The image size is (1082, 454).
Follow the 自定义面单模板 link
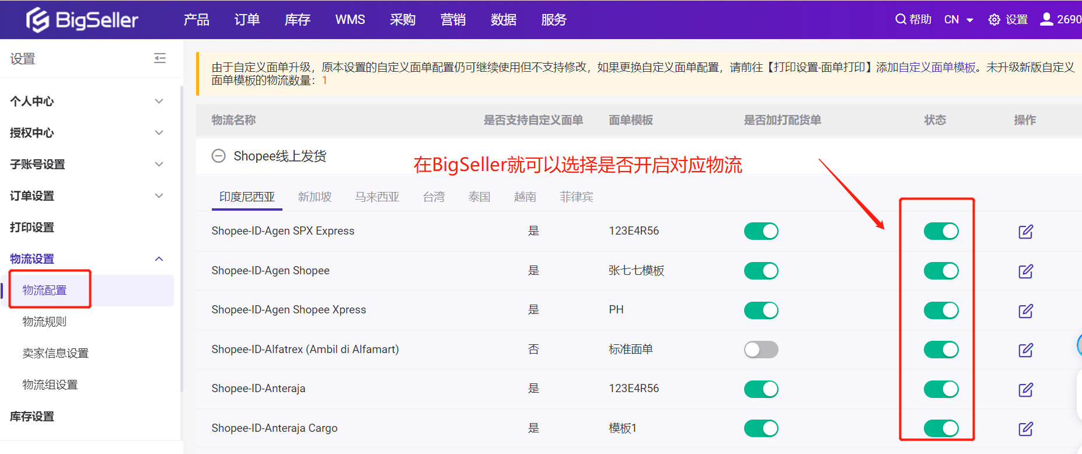[x=937, y=68]
